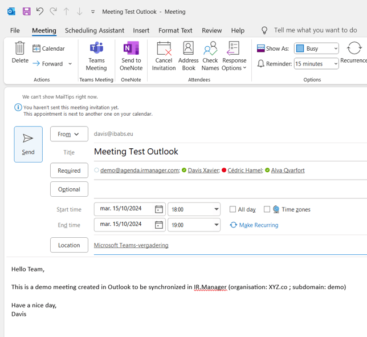Click Microsoft Teams-vergadering location text
The height and width of the screenshot is (337, 367).
(131, 245)
